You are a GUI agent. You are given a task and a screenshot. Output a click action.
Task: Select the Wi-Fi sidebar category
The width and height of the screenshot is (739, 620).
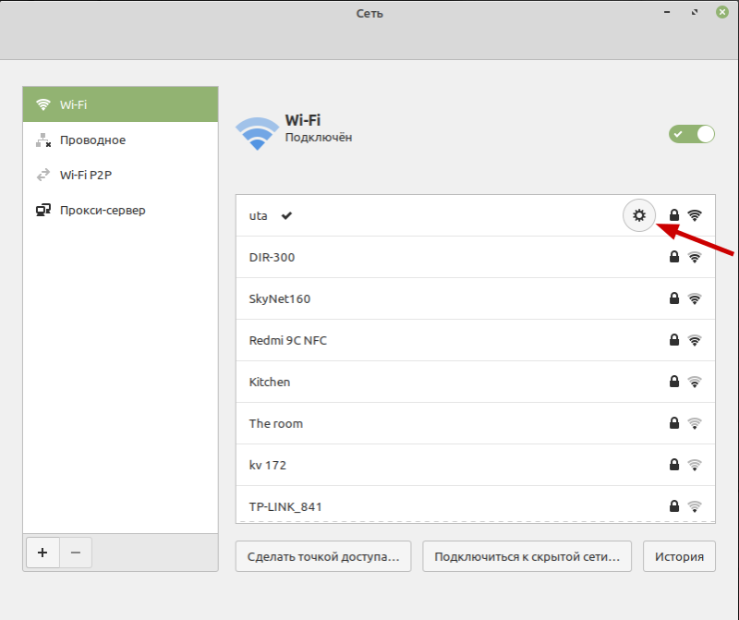point(120,104)
